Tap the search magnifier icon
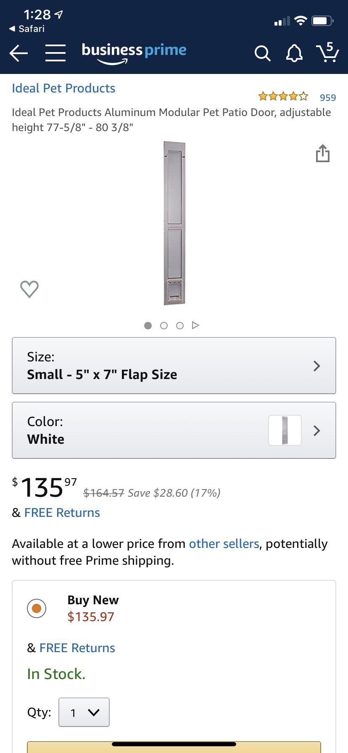This screenshot has height=753, width=348. [x=262, y=53]
